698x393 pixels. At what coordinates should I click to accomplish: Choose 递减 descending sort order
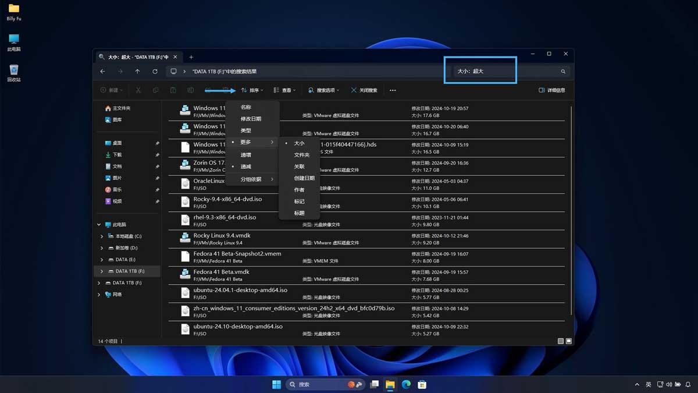[246, 167]
